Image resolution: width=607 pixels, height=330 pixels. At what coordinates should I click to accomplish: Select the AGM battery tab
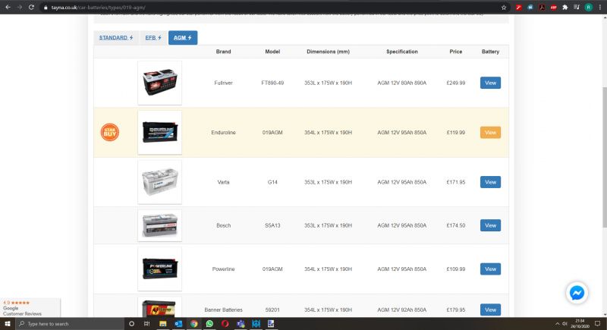(183, 37)
